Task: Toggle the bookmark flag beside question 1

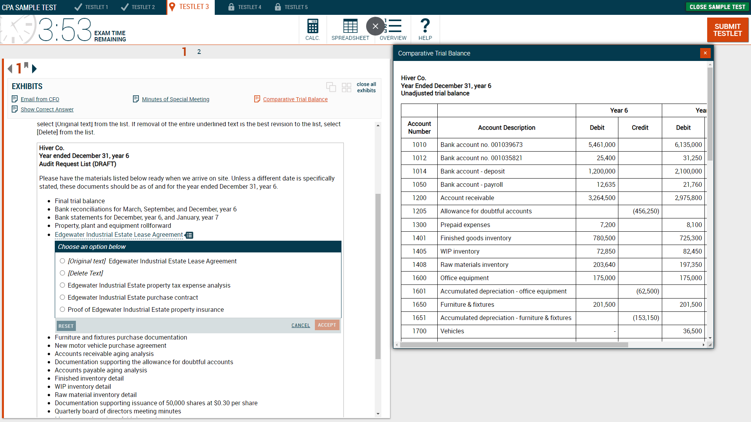Action: [26, 65]
